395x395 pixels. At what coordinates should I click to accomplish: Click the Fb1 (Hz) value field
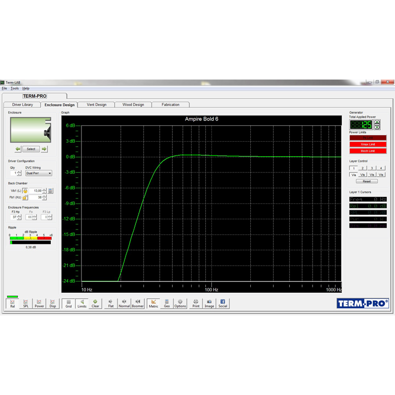tap(35, 197)
